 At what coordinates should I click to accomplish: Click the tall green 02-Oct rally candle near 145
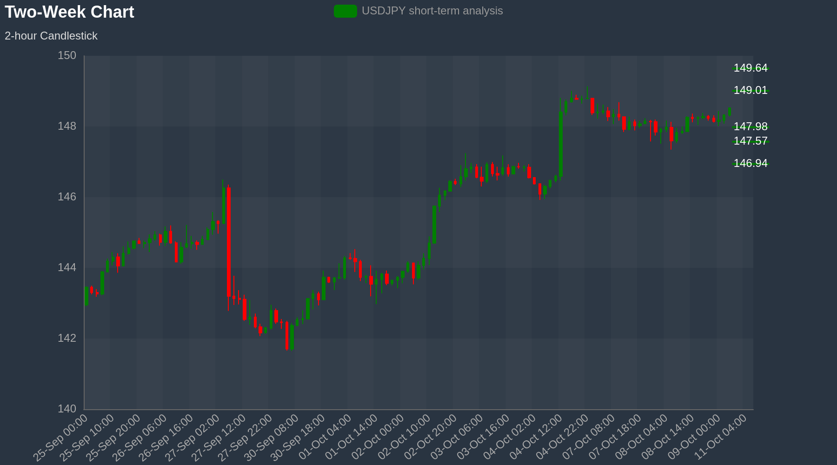(434, 225)
